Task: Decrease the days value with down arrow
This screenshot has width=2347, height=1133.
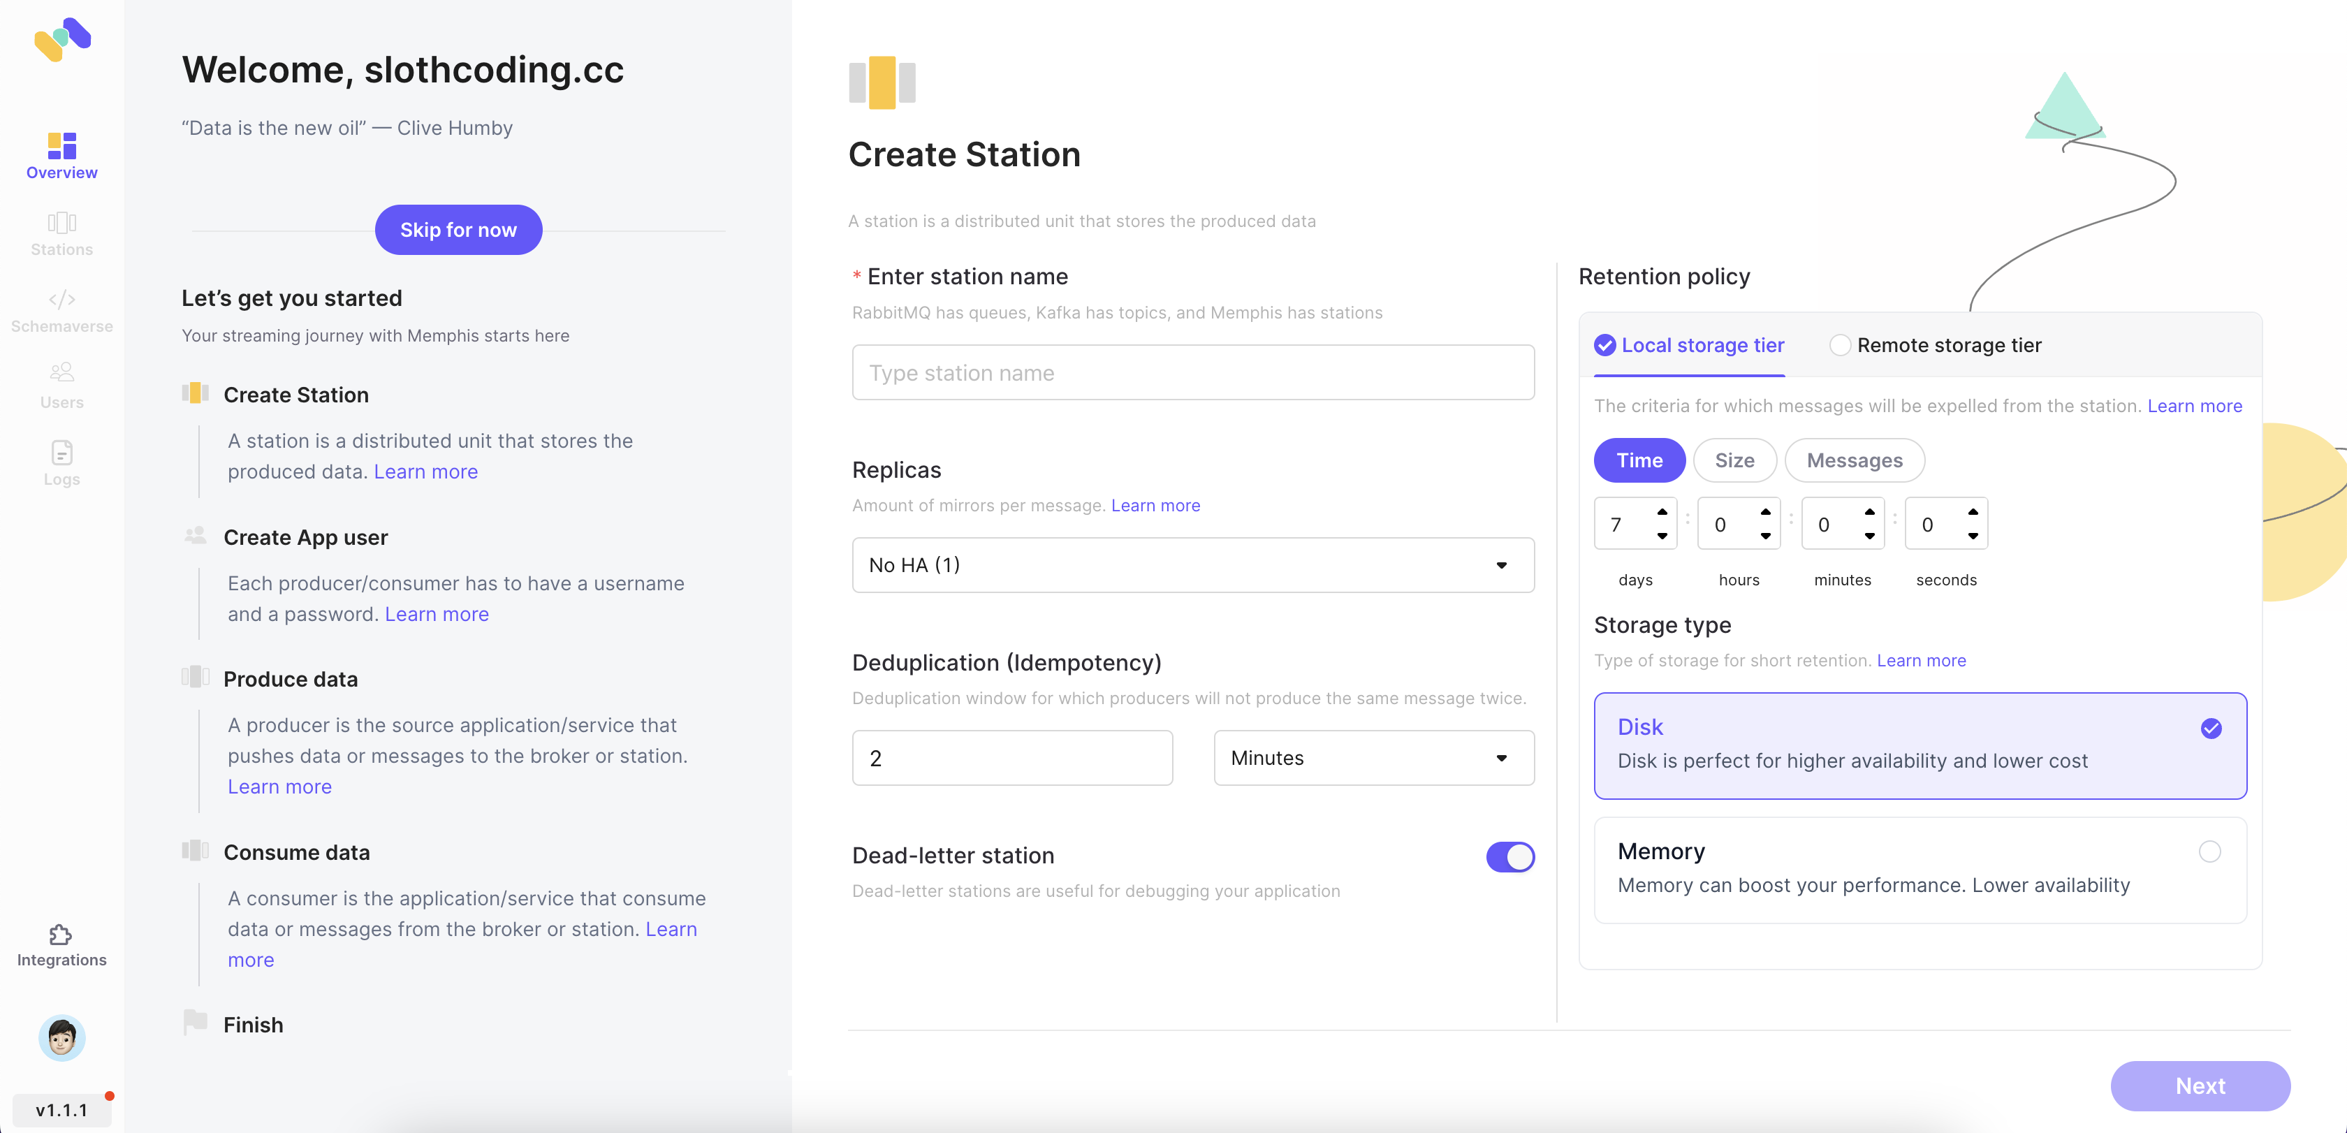Action: (x=1662, y=536)
